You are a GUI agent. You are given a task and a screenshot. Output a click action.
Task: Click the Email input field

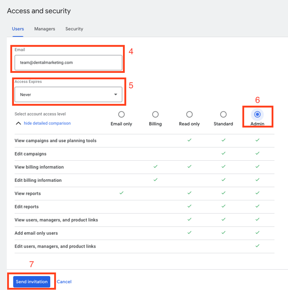coord(68,62)
